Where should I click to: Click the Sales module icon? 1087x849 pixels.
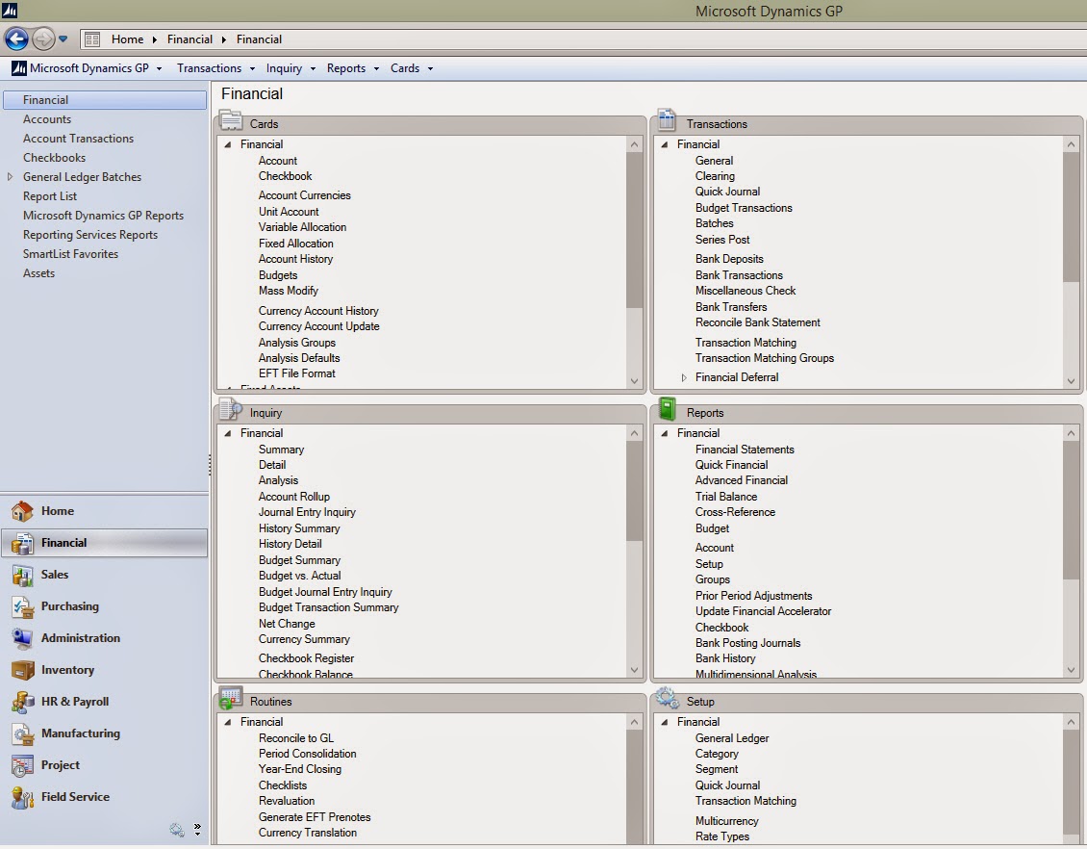point(22,575)
